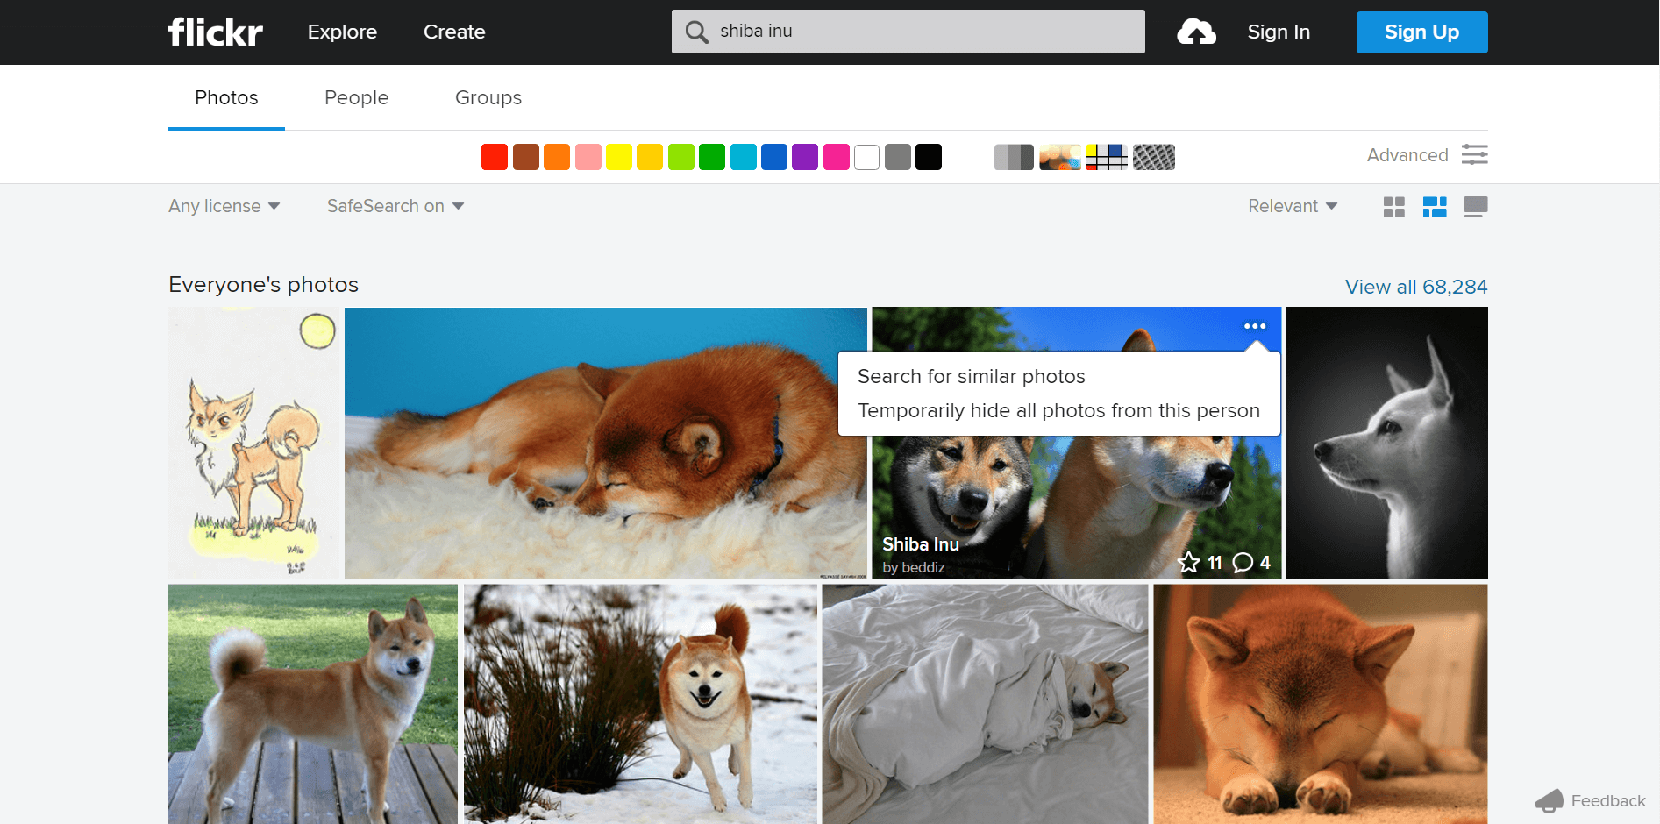Open the Advanced filter sliders icon

click(1474, 155)
